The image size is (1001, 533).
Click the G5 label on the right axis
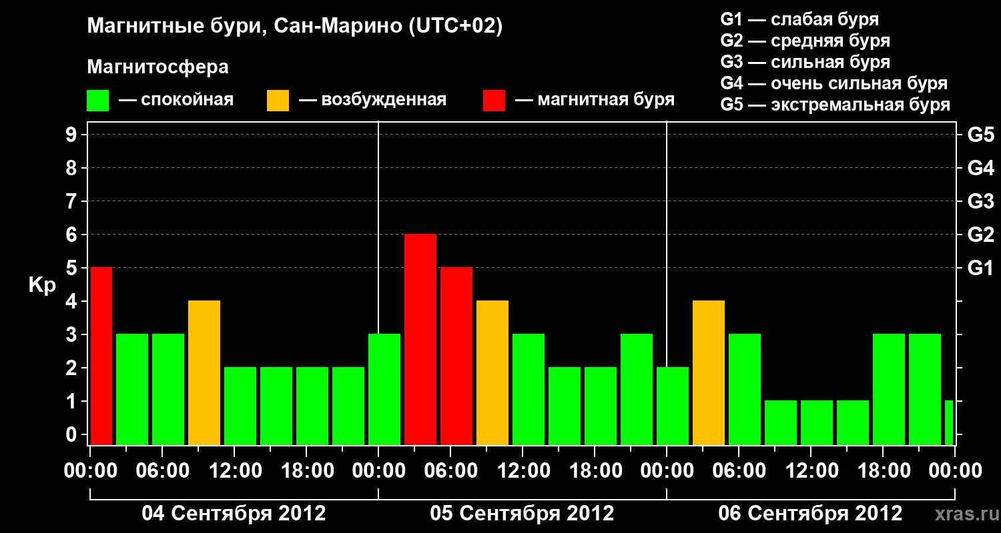pyautogui.click(x=980, y=135)
